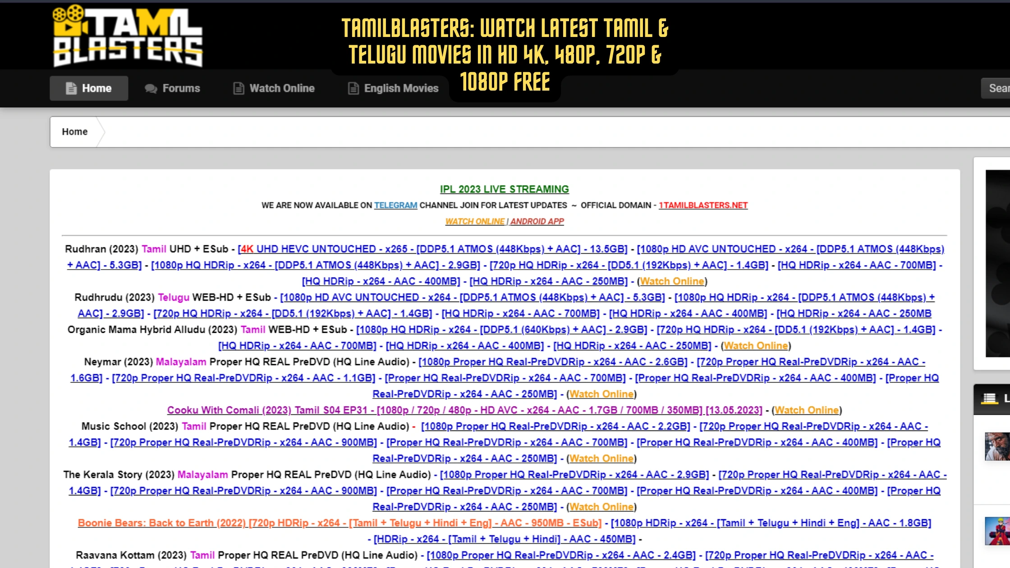Open Rudhrudu HQ HDRip 250MB link

854,314
